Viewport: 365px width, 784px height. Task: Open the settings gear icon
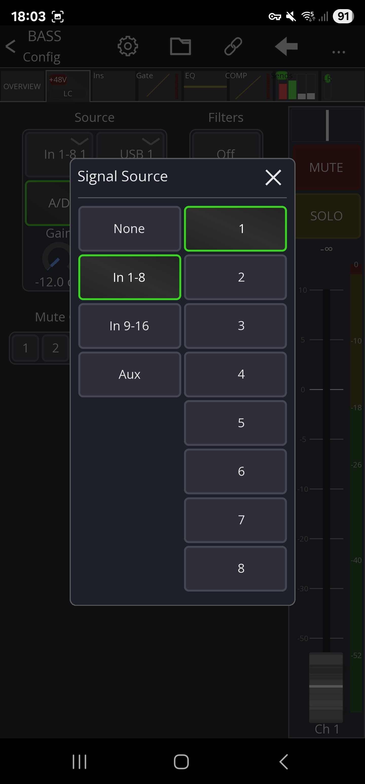[128, 46]
